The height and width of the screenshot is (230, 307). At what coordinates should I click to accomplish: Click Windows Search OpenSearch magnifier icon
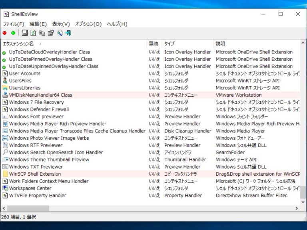(5, 152)
